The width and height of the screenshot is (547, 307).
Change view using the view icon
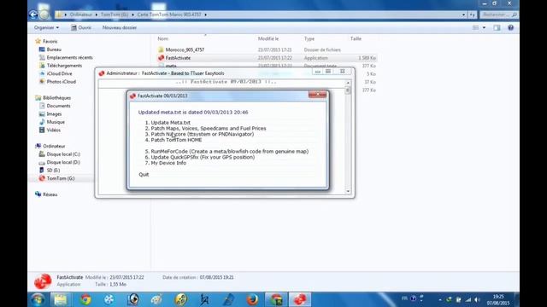[475, 27]
